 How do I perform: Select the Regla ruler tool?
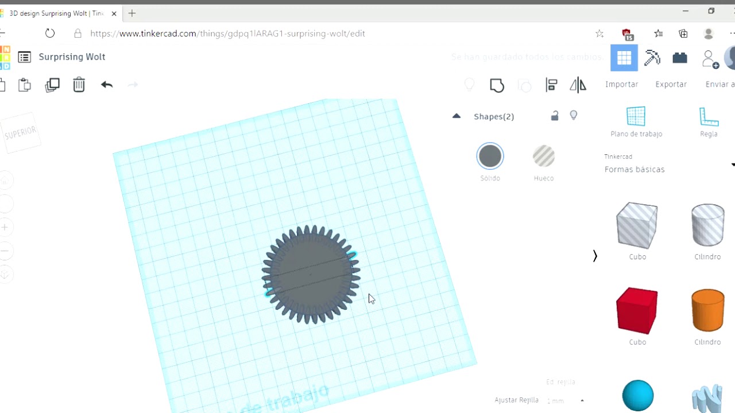709,122
